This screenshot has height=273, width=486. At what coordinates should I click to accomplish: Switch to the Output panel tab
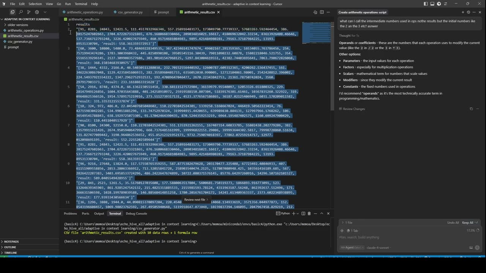point(99,213)
